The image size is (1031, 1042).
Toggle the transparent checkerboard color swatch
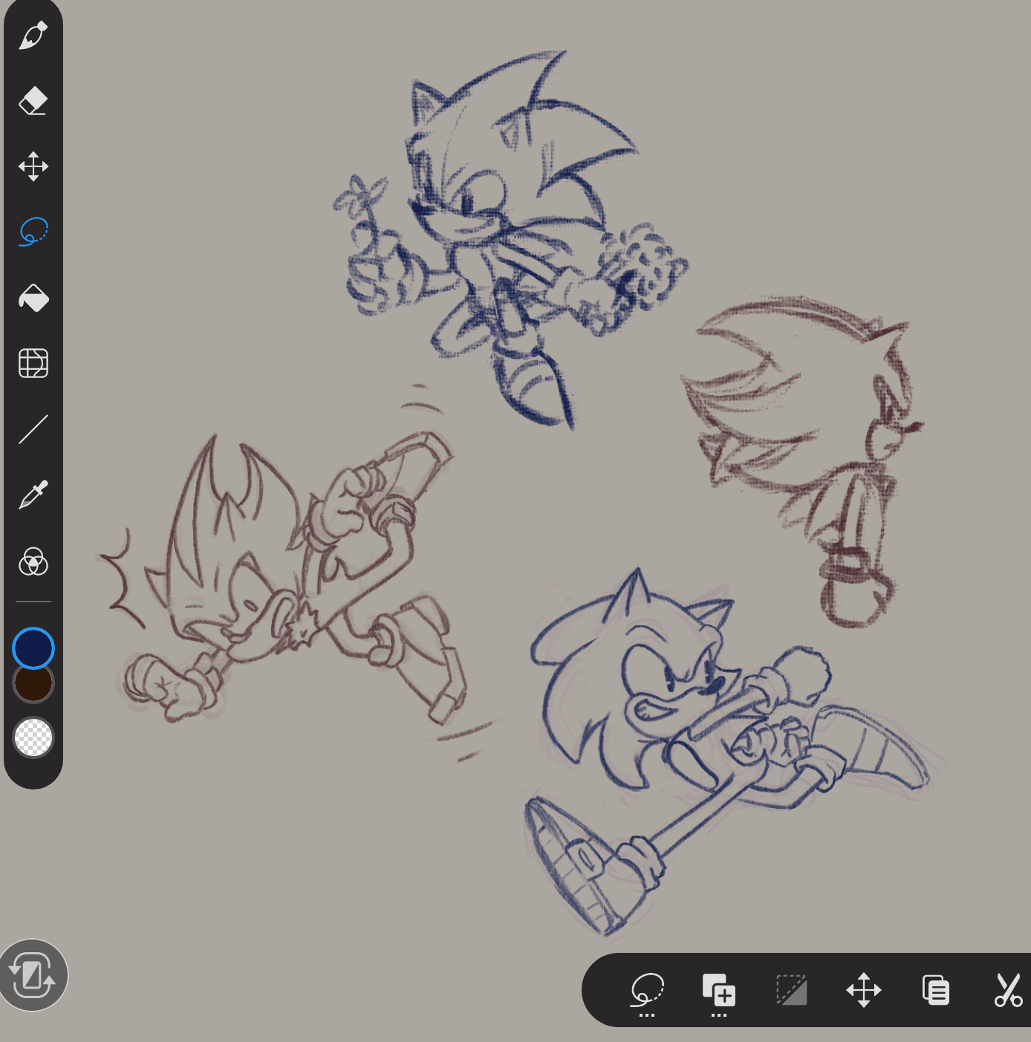coord(33,737)
